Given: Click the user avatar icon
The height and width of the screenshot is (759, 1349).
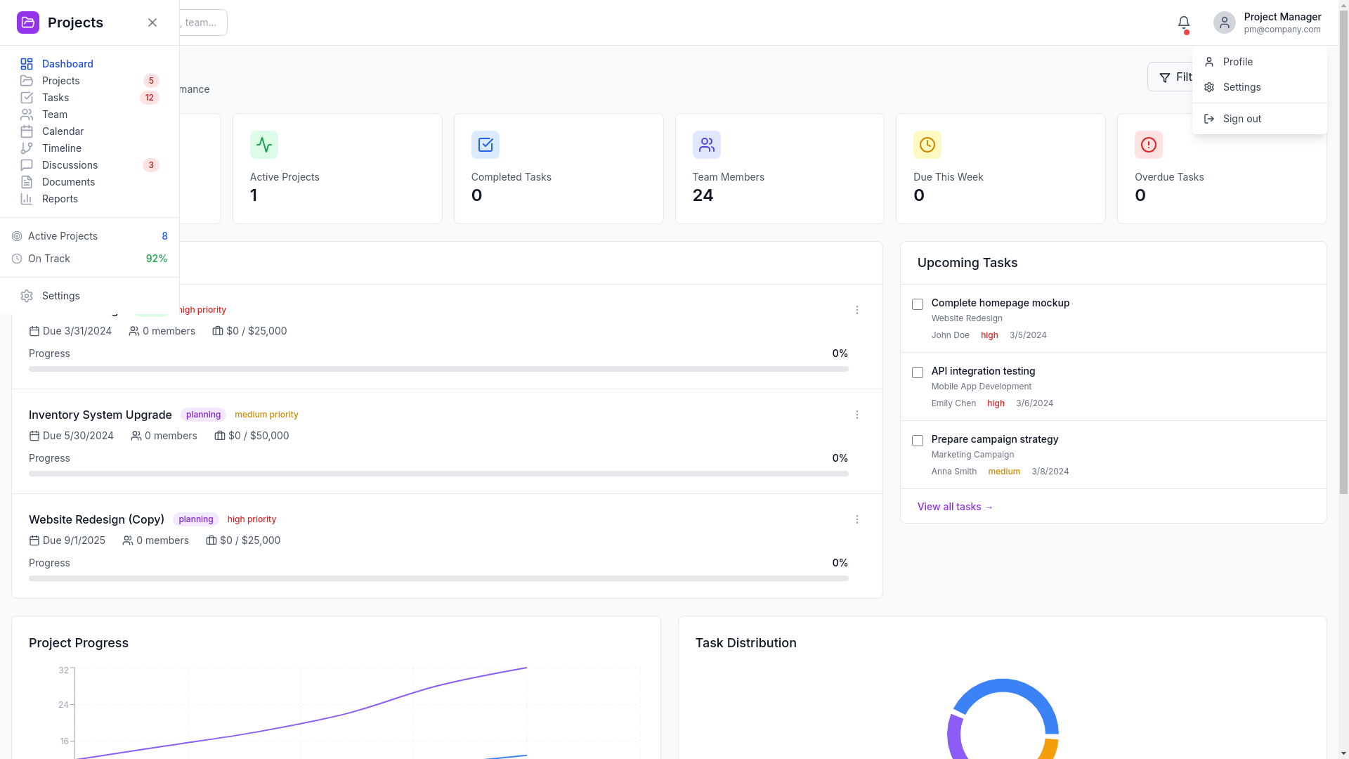Looking at the screenshot, I should 1225,22.
